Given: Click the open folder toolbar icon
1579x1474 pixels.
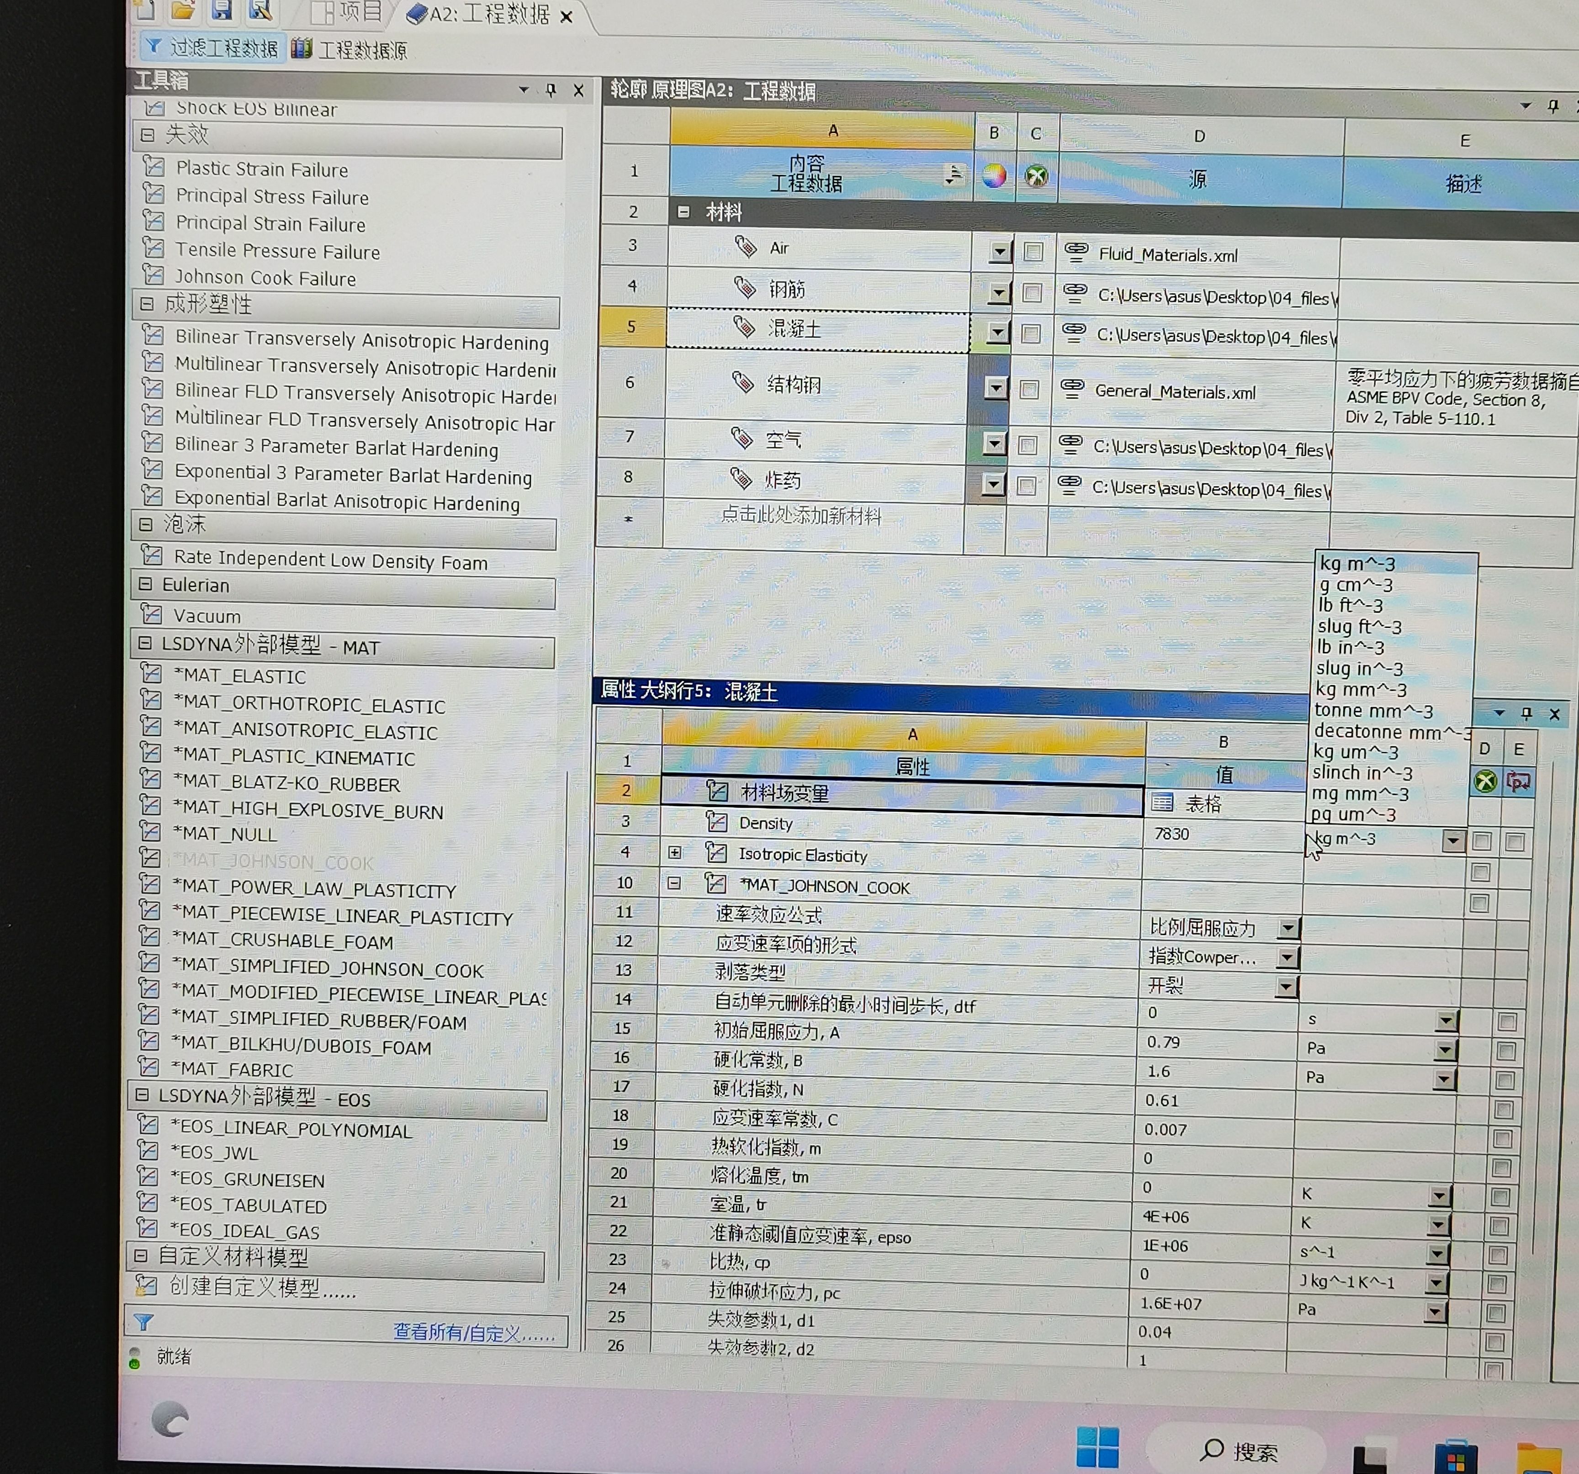Looking at the screenshot, I should pyautogui.click(x=184, y=10).
